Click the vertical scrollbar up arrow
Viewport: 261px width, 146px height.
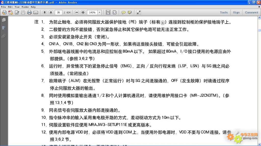pyautogui.click(x=259, y=18)
